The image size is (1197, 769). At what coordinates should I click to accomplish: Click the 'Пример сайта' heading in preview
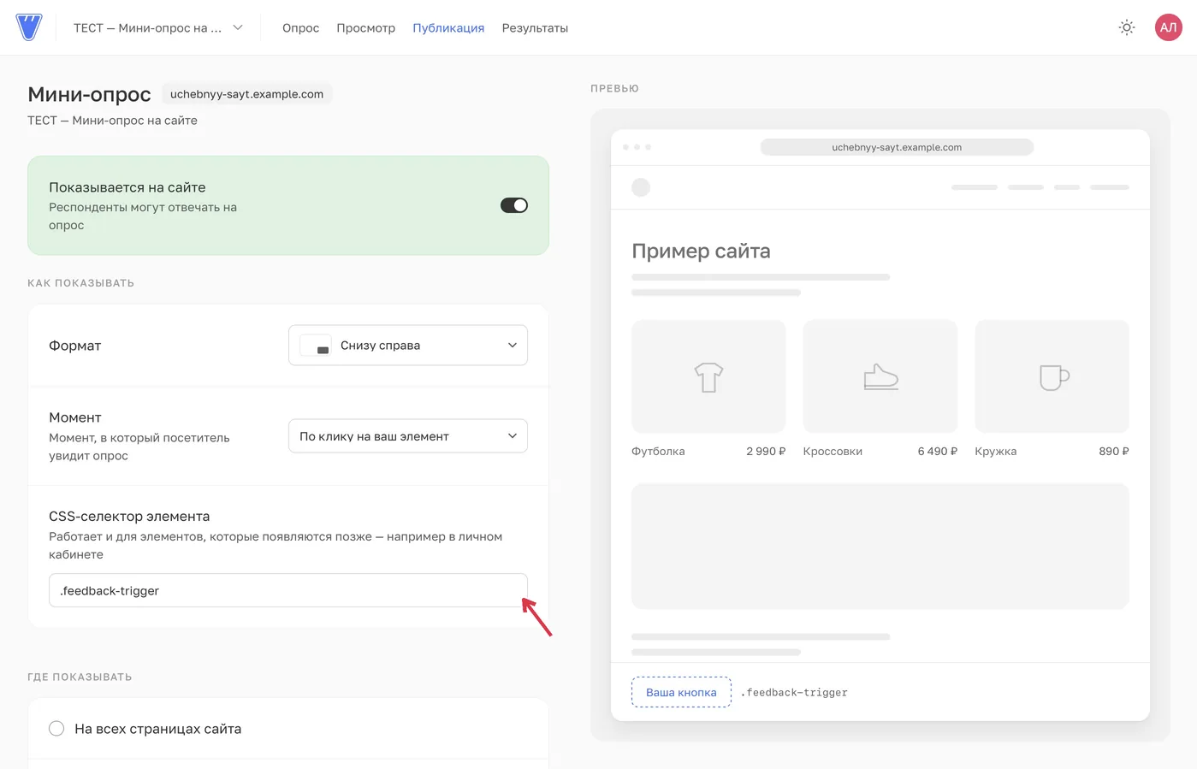click(x=701, y=251)
